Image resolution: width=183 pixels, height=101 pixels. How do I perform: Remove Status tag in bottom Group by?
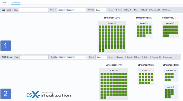coord(74,57)
